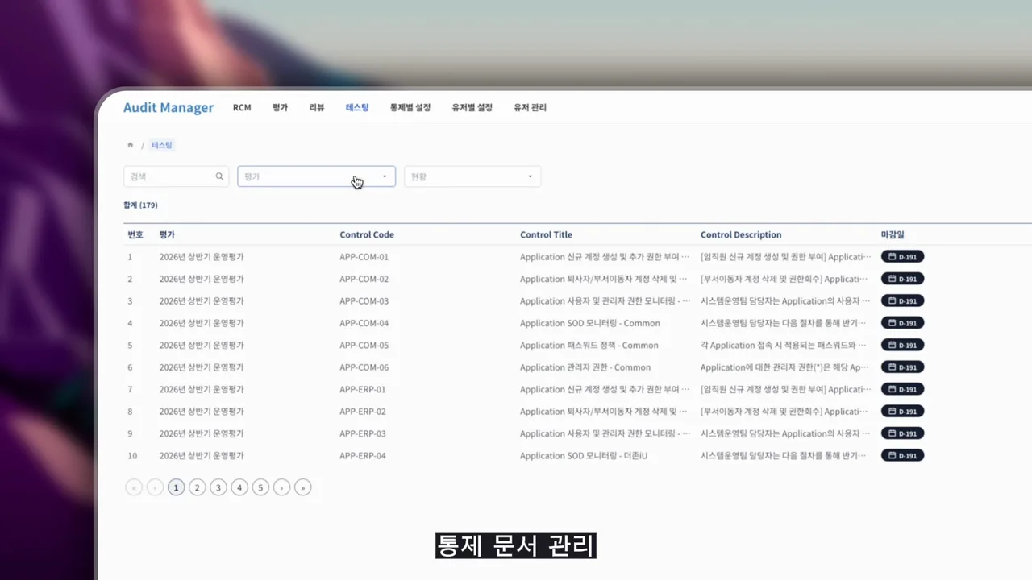The width and height of the screenshot is (1032, 580).
Task: Click D-191 deadline badge for APP-ERP-04
Action: [902, 456]
